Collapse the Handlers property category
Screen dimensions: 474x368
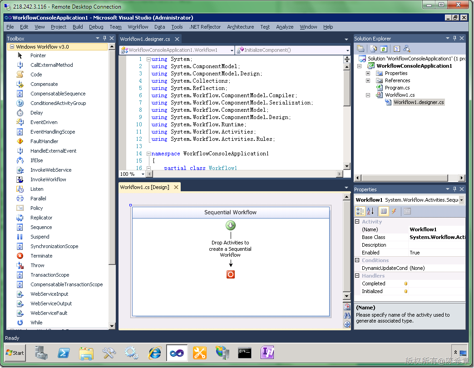[x=357, y=276]
